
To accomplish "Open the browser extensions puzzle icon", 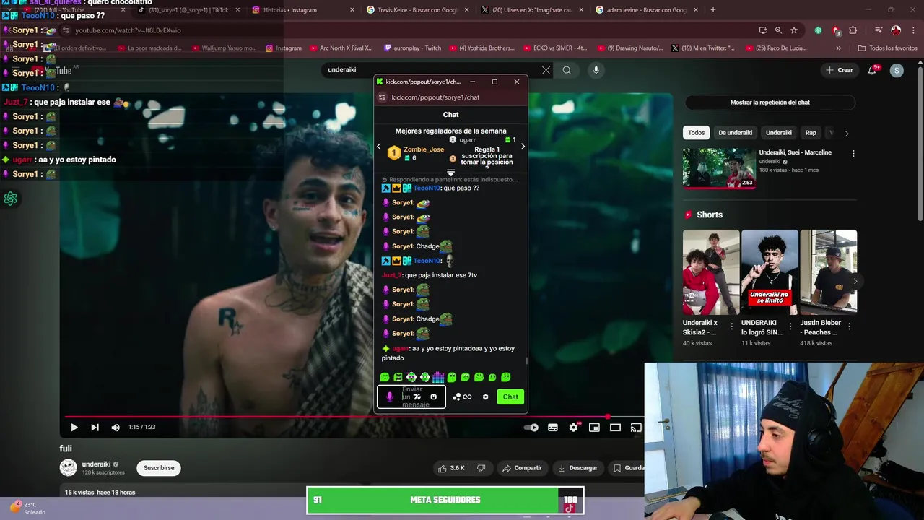I will pyautogui.click(x=853, y=30).
